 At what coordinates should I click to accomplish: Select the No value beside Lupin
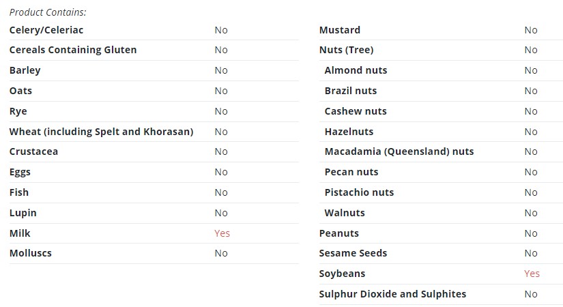(x=221, y=213)
